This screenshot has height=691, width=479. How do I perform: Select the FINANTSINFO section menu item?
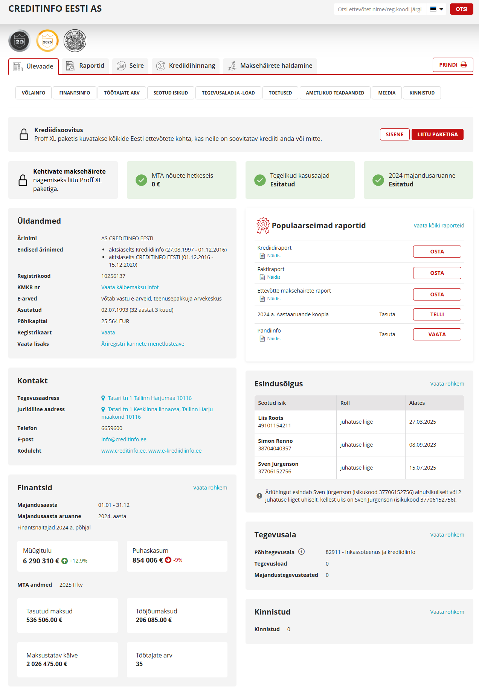click(75, 93)
